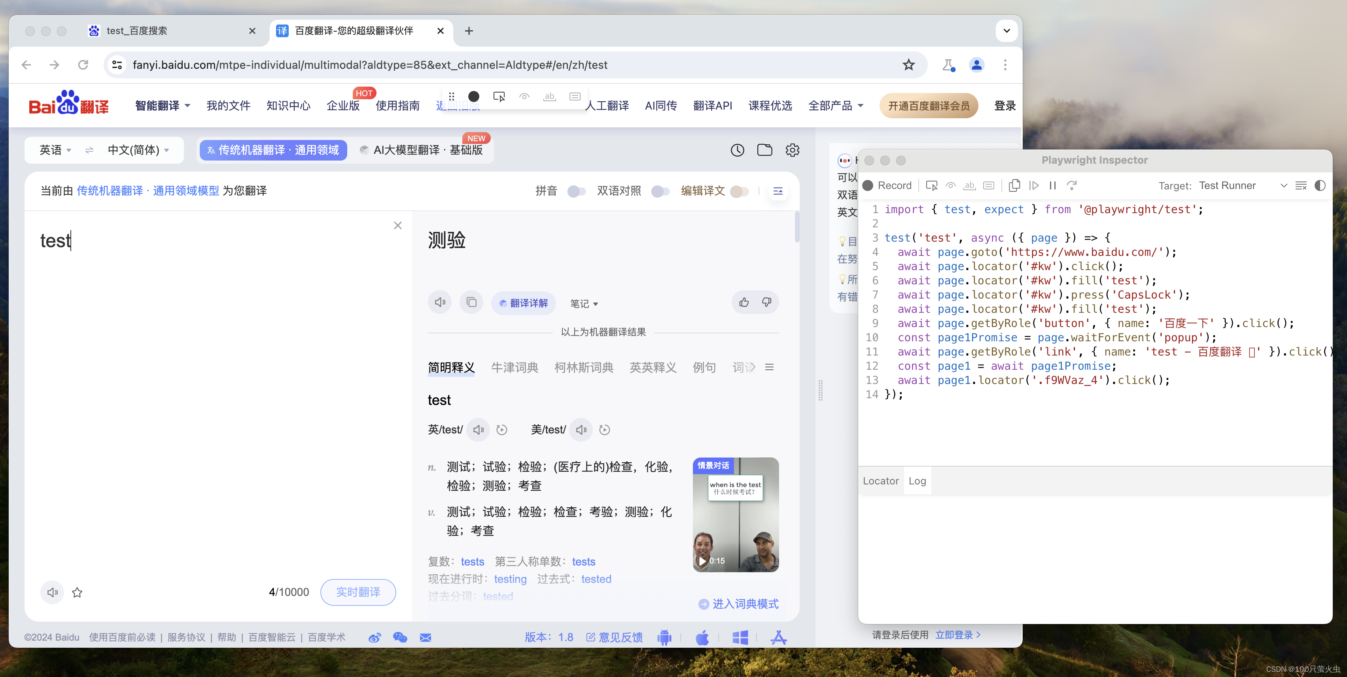The width and height of the screenshot is (1347, 677).
Task: Click the Apple download icon
Action: pyautogui.click(x=702, y=637)
